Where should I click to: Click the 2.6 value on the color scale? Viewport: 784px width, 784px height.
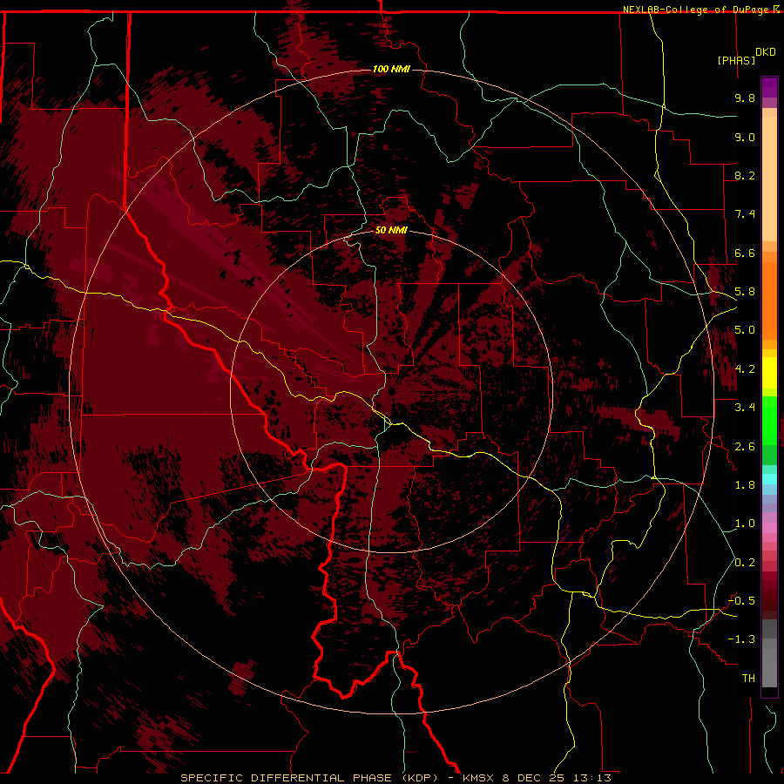tap(745, 446)
